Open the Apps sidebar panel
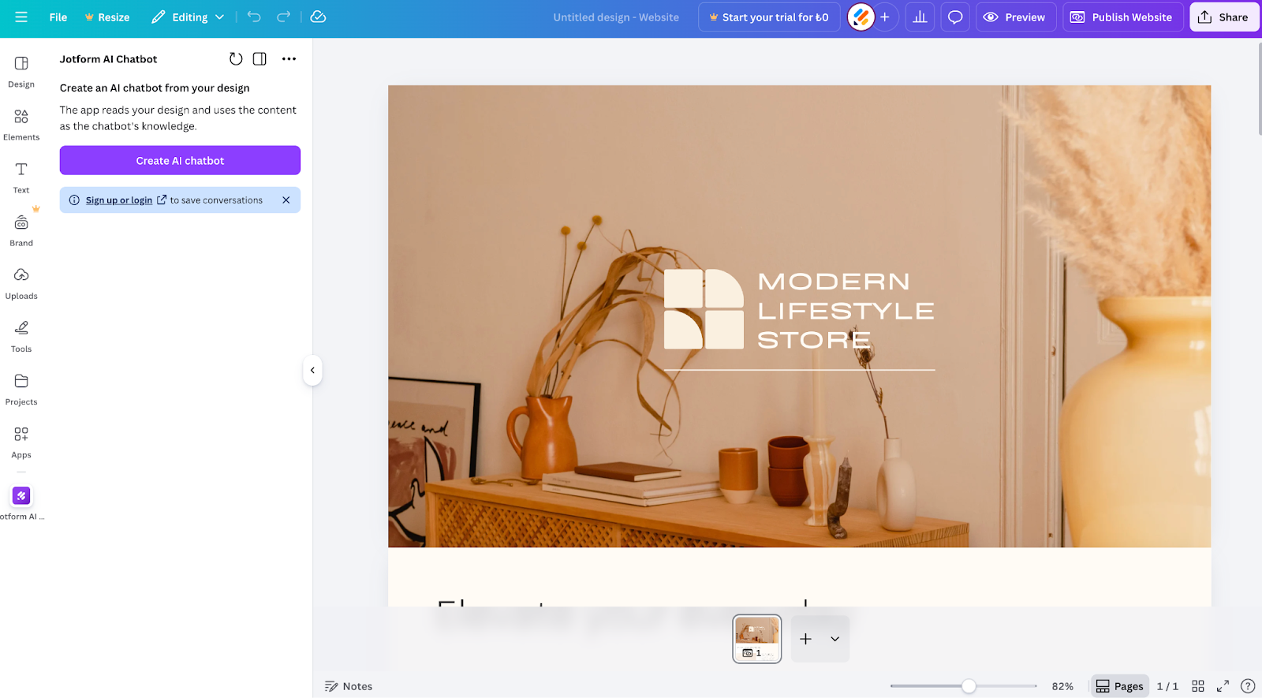 [21, 442]
